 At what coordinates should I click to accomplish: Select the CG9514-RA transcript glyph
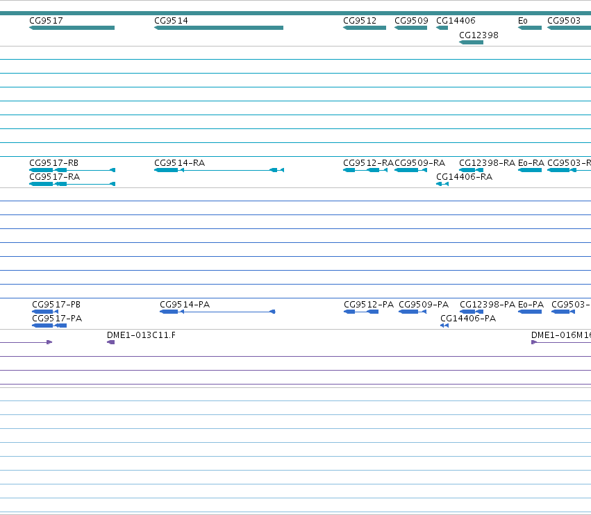219,170
